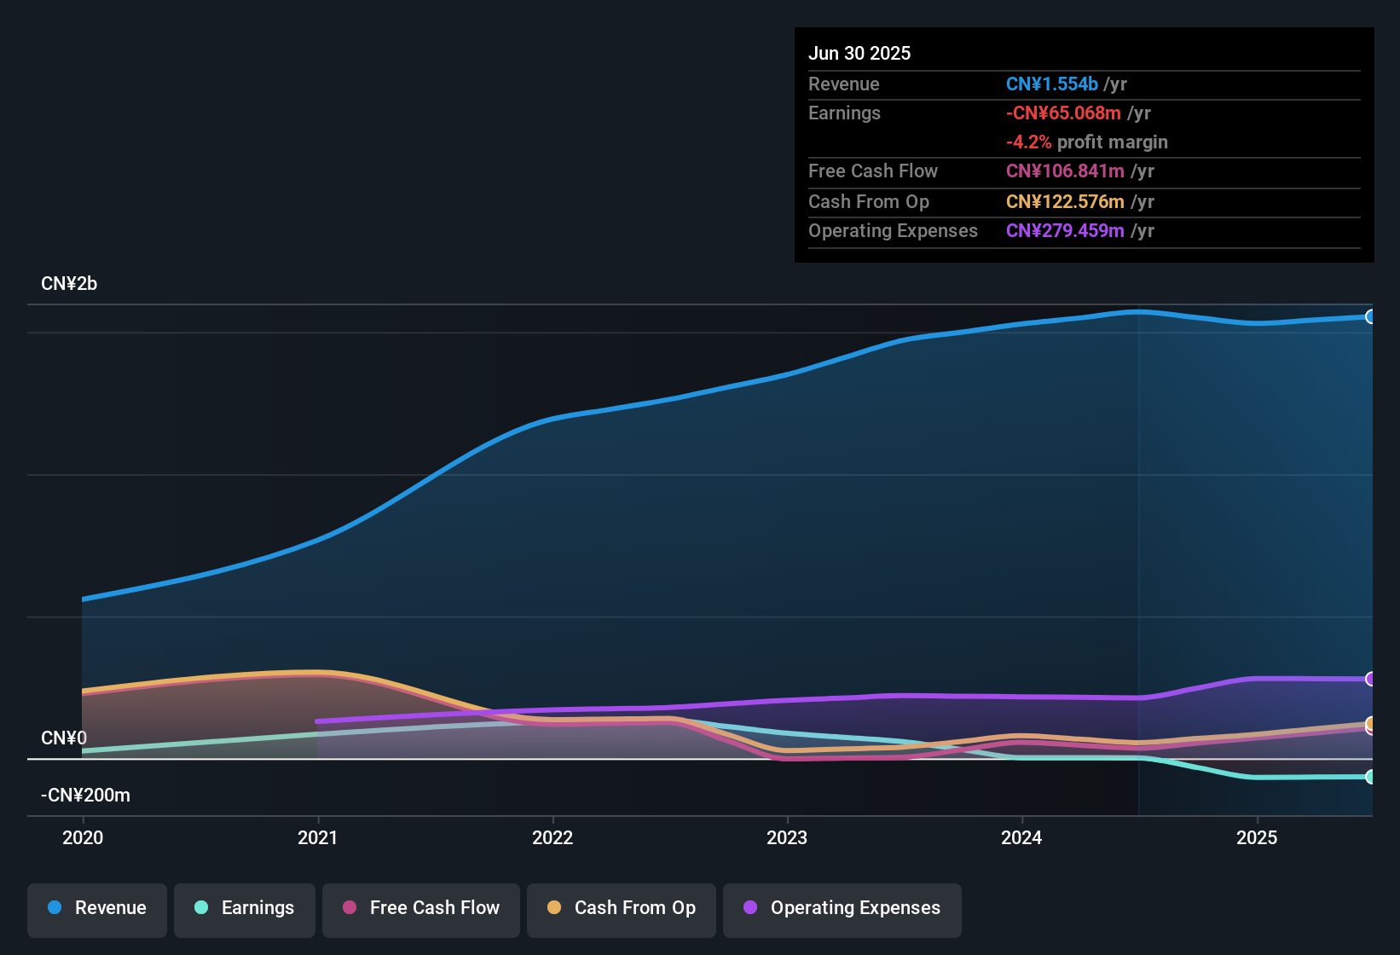
Task: Click the 2025 x-axis label
Action: tap(1257, 837)
